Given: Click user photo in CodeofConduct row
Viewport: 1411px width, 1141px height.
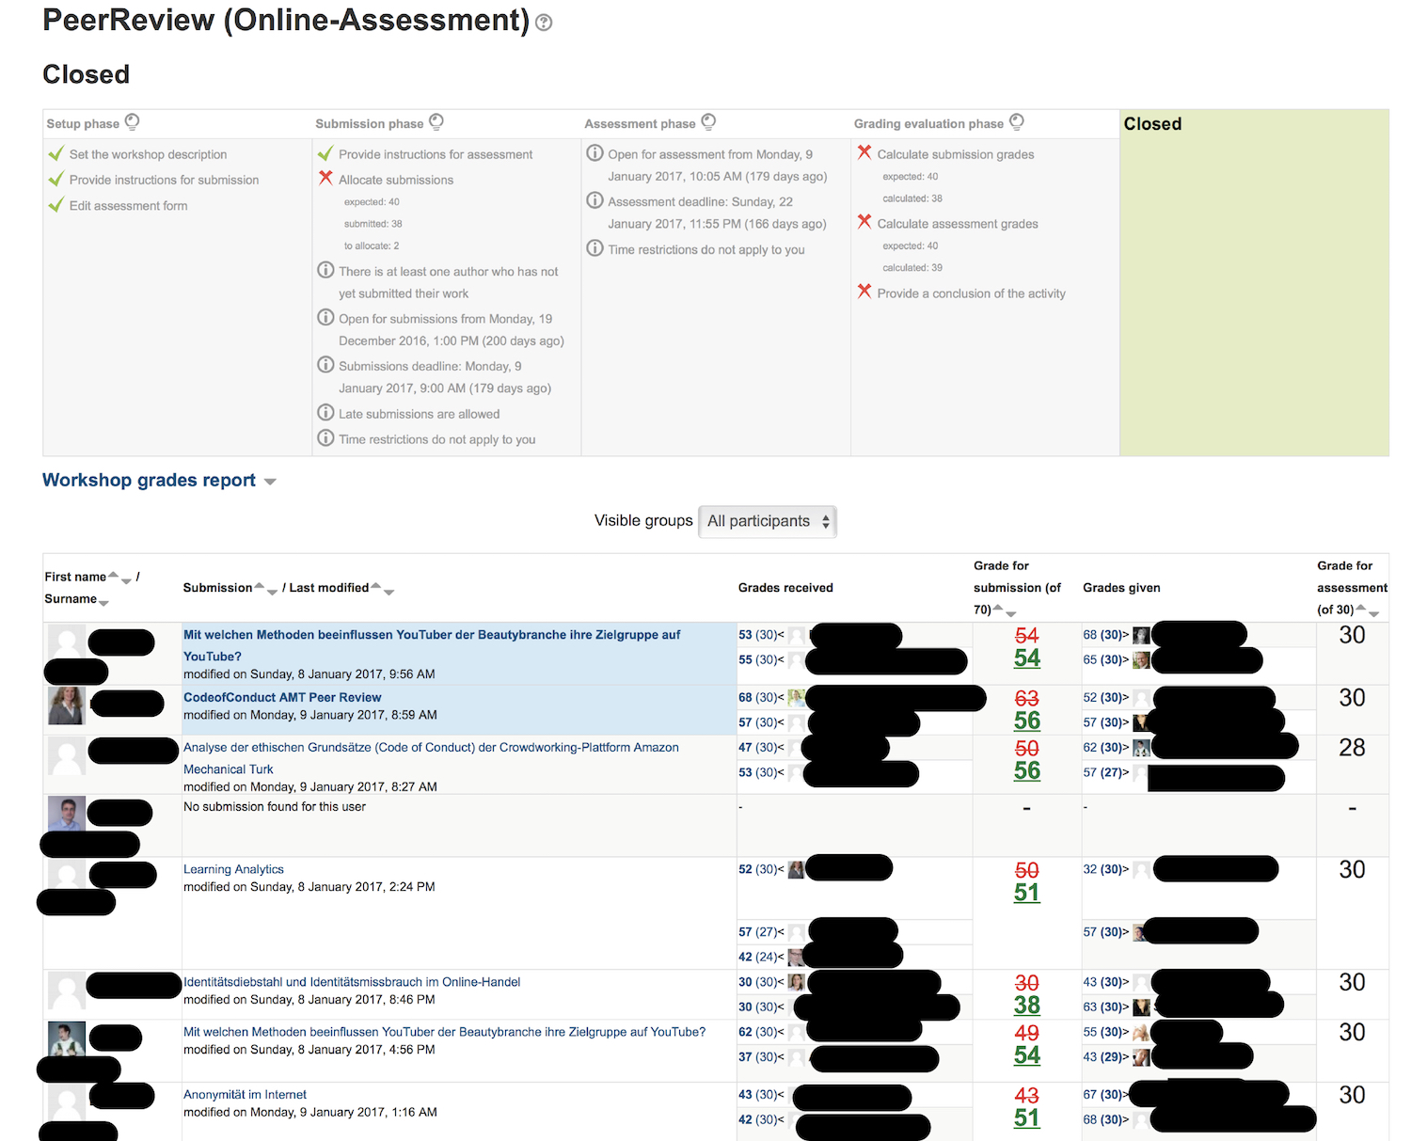Looking at the screenshot, I should [x=67, y=705].
